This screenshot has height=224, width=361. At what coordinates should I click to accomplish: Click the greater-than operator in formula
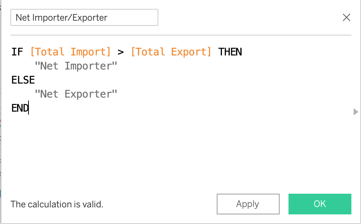(x=121, y=52)
